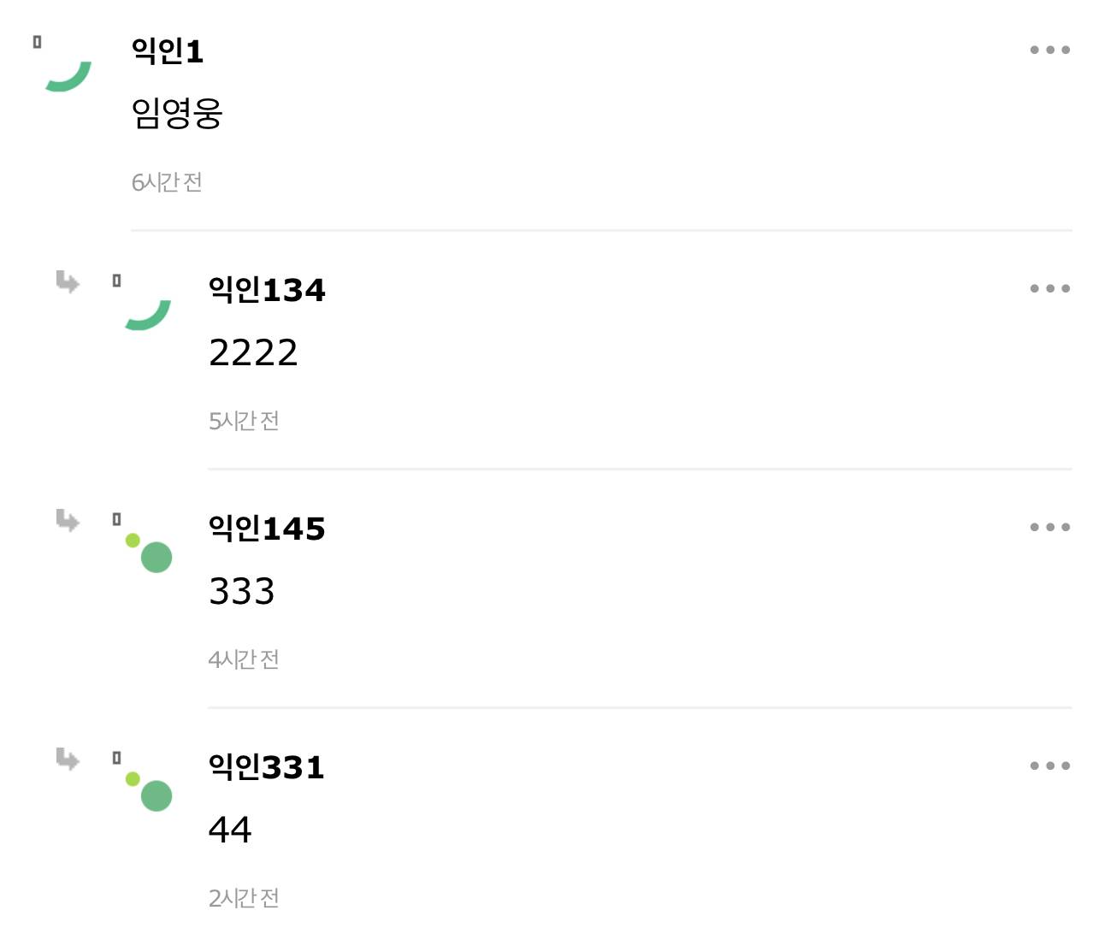Select the username 익인145

267,529
